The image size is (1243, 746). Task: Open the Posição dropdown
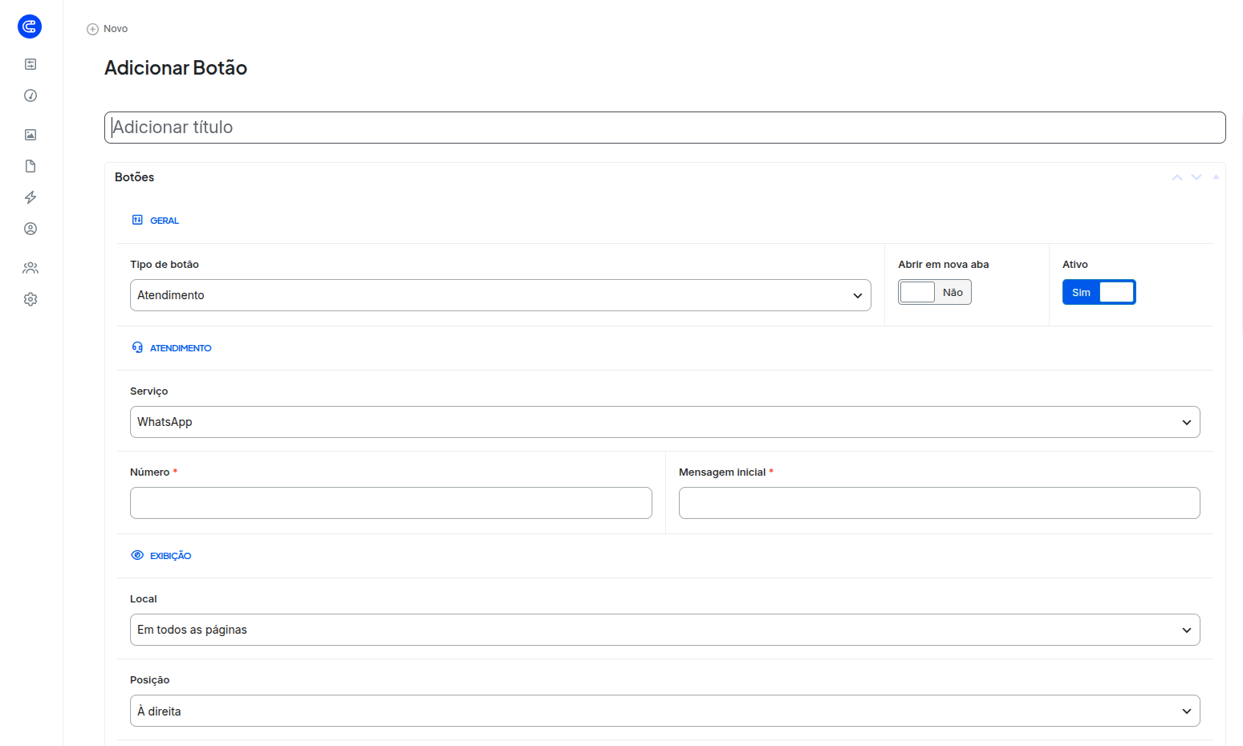665,711
